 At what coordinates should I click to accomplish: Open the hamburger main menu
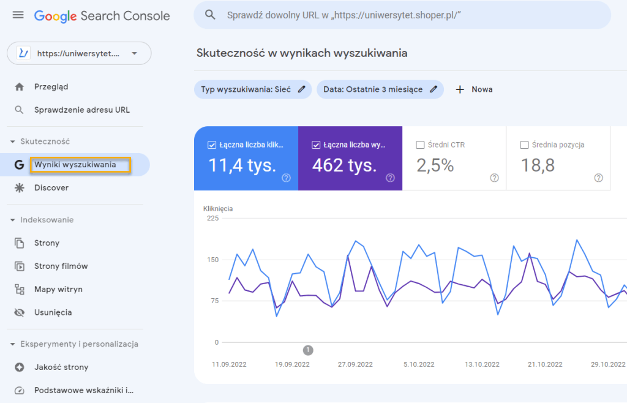18,15
